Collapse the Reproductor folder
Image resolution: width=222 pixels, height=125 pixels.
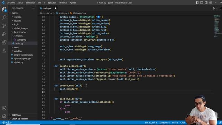(x=20, y=32)
